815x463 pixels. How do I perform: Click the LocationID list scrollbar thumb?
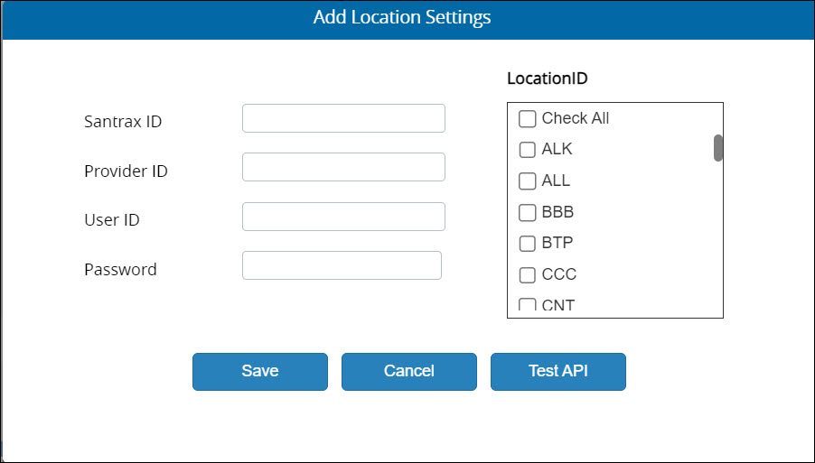[717, 148]
